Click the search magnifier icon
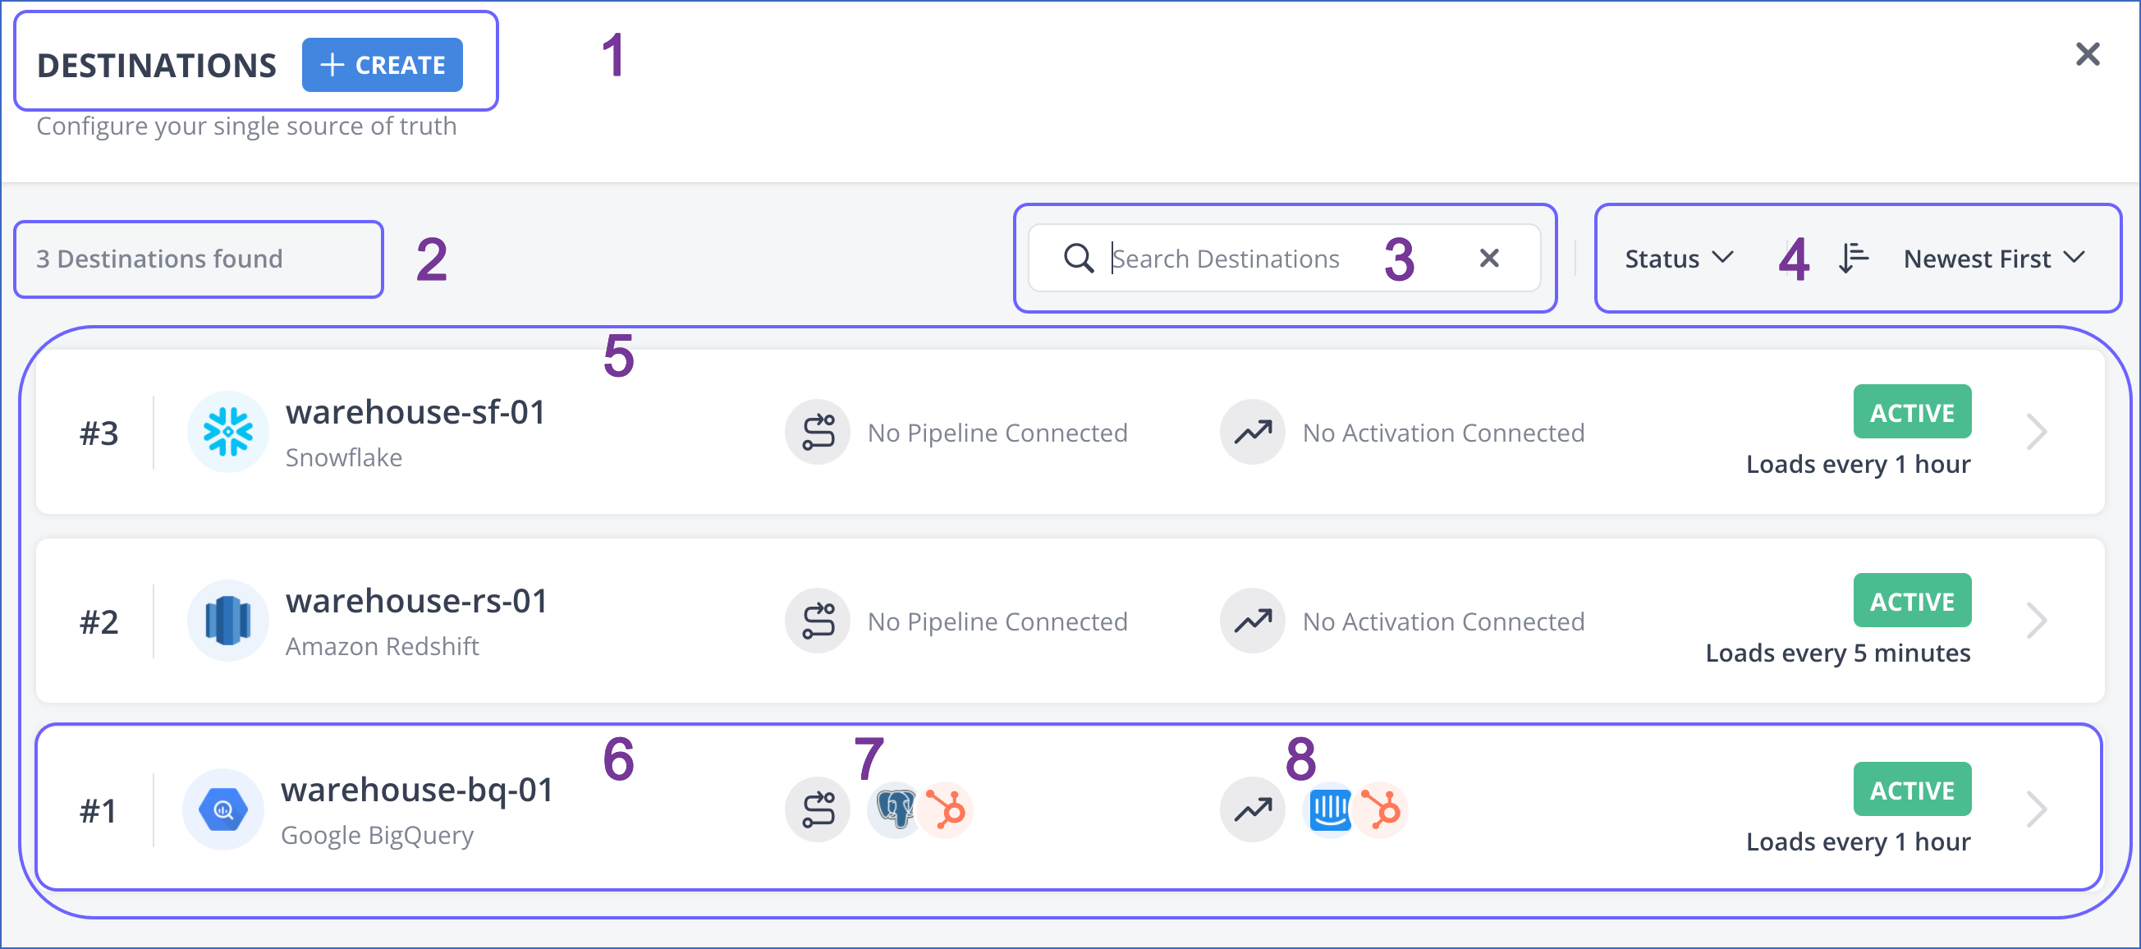Image resolution: width=2141 pixels, height=949 pixels. pyautogui.click(x=1078, y=258)
